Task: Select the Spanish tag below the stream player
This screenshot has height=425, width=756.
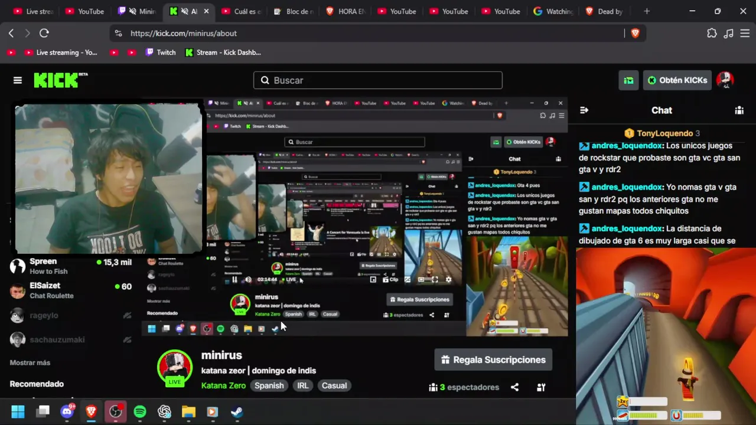Action: pyautogui.click(x=269, y=385)
